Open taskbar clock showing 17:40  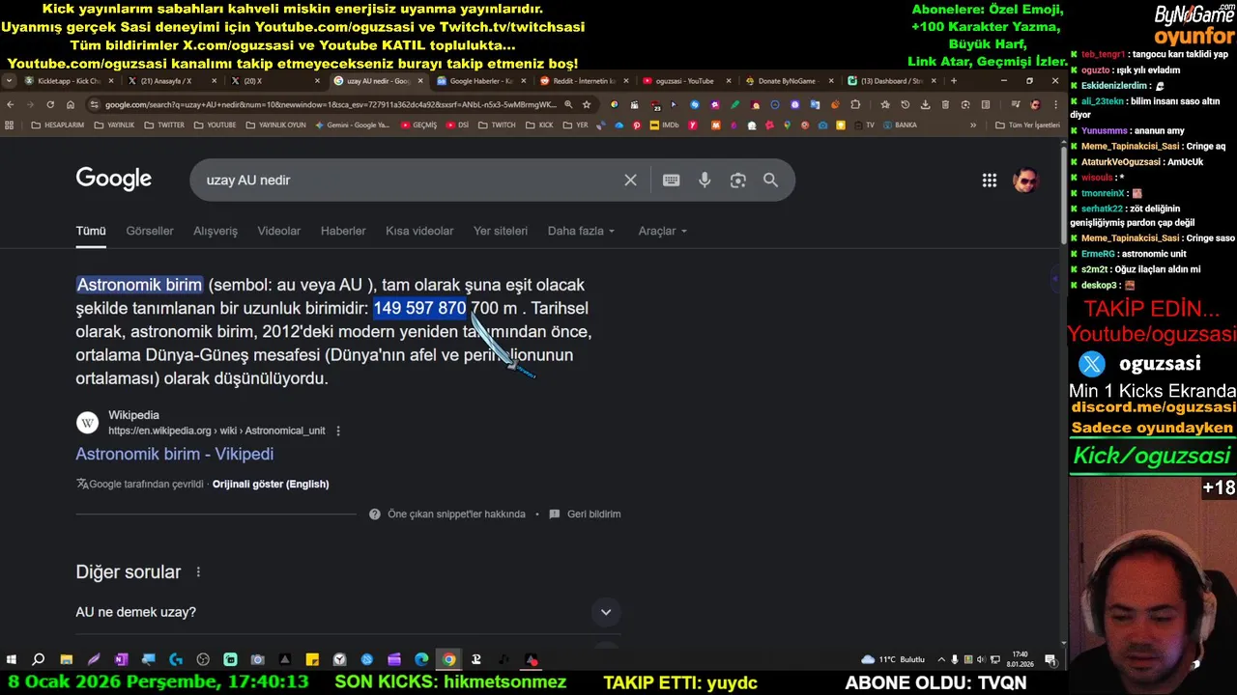point(1021,659)
